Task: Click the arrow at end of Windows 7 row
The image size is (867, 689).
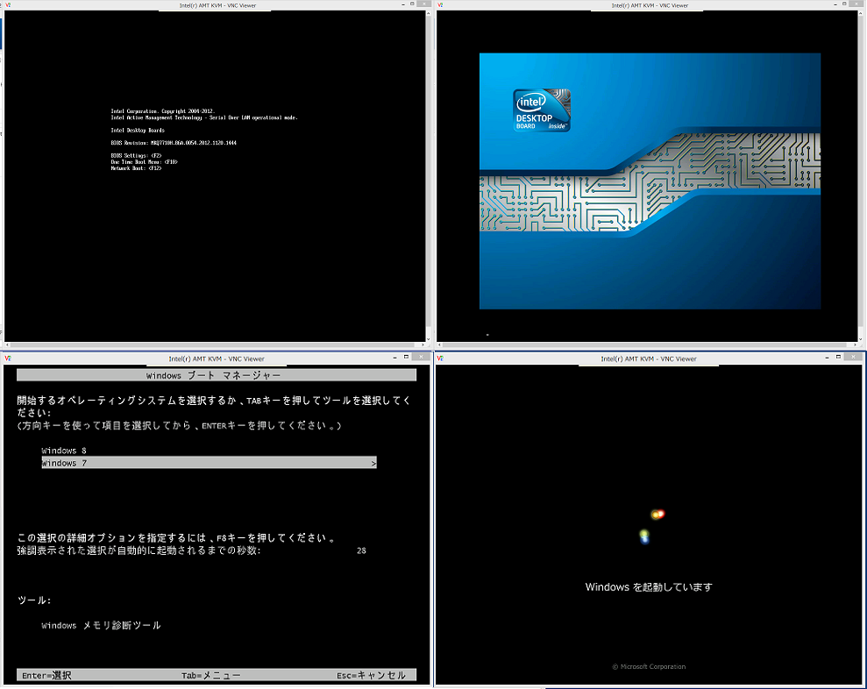Action: click(373, 464)
